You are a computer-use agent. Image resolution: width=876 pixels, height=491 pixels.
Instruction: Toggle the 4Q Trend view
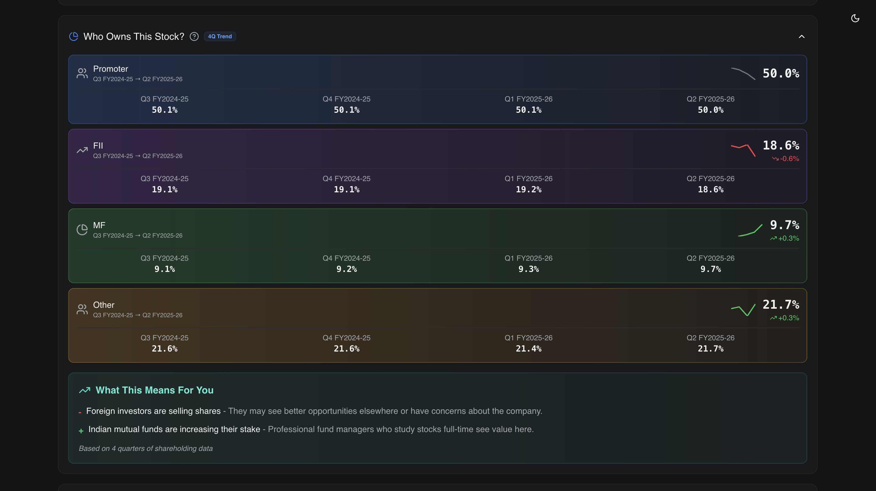[x=220, y=36]
